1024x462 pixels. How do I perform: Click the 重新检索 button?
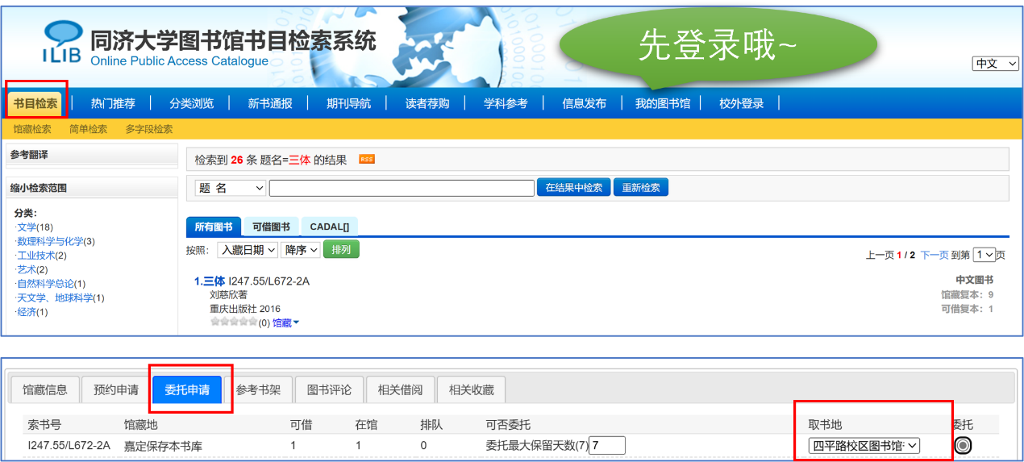[641, 187]
